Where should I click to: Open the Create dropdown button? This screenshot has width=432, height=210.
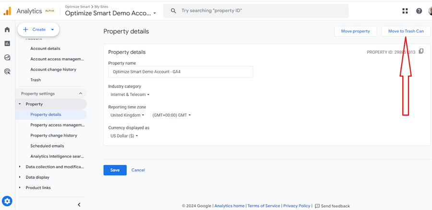point(38,29)
